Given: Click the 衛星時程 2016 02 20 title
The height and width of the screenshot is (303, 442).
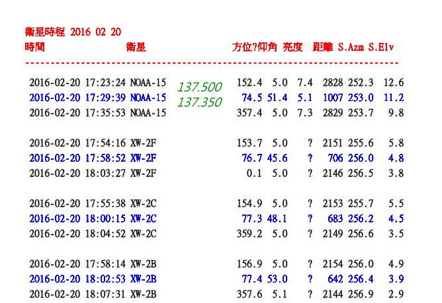Looking at the screenshot, I should point(73,32).
